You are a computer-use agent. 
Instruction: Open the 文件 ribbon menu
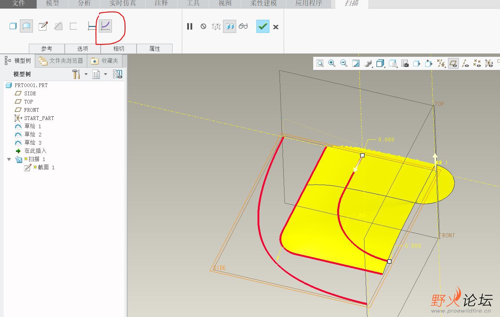(x=18, y=4)
